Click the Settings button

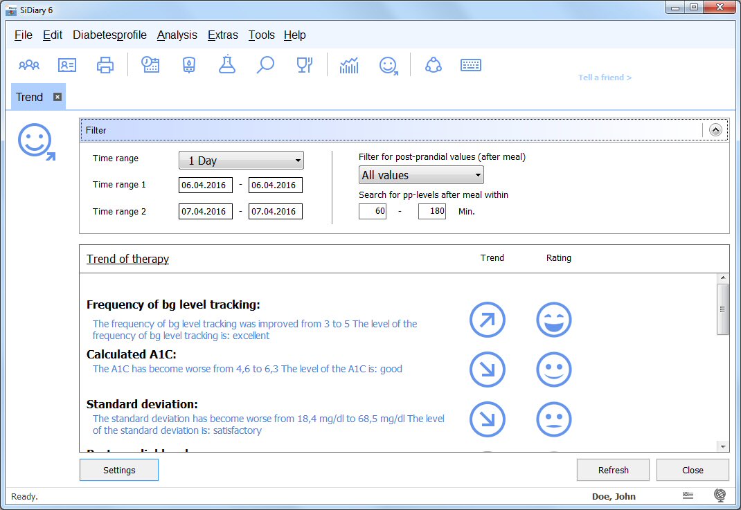pyautogui.click(x=119, y=470)
